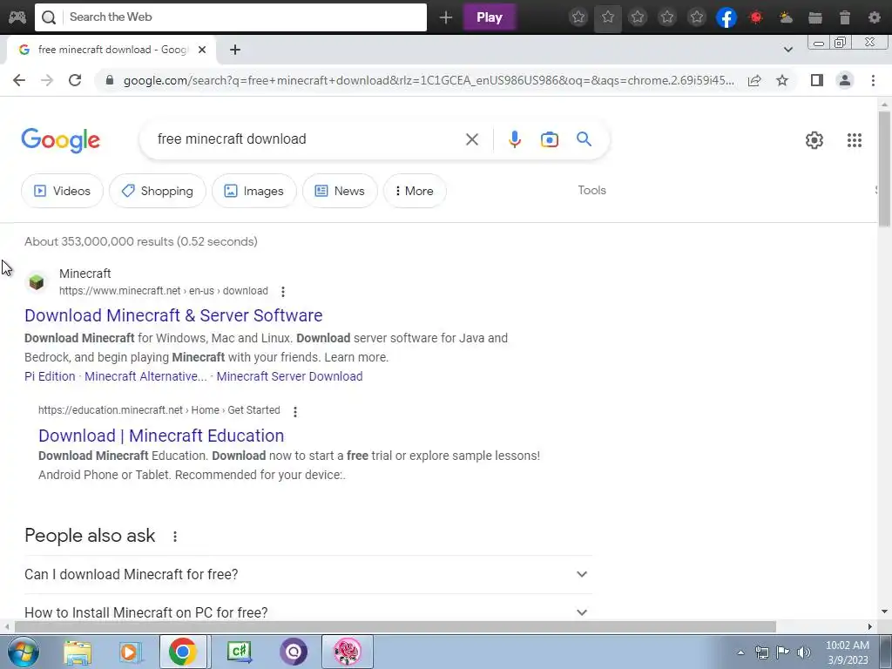Expand Can I download Minecraft for free
The image size is (892, 669).
[307, 575]
